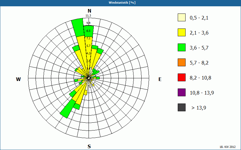Click the legend label '8,2 - 10,8'
This screenshot has height=150, width=241.
pos(200,78)
